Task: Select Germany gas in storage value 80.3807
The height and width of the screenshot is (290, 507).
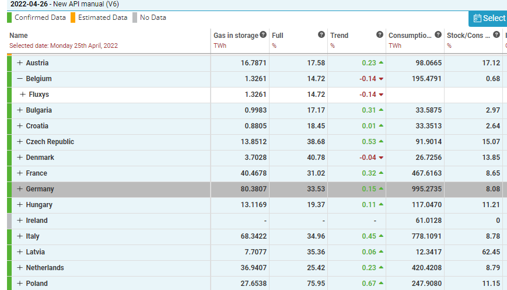Action: (253, 189)
